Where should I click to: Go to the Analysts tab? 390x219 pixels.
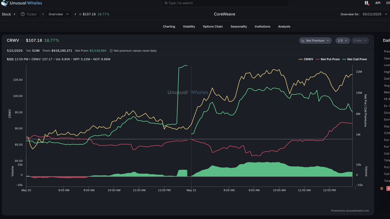284,27
